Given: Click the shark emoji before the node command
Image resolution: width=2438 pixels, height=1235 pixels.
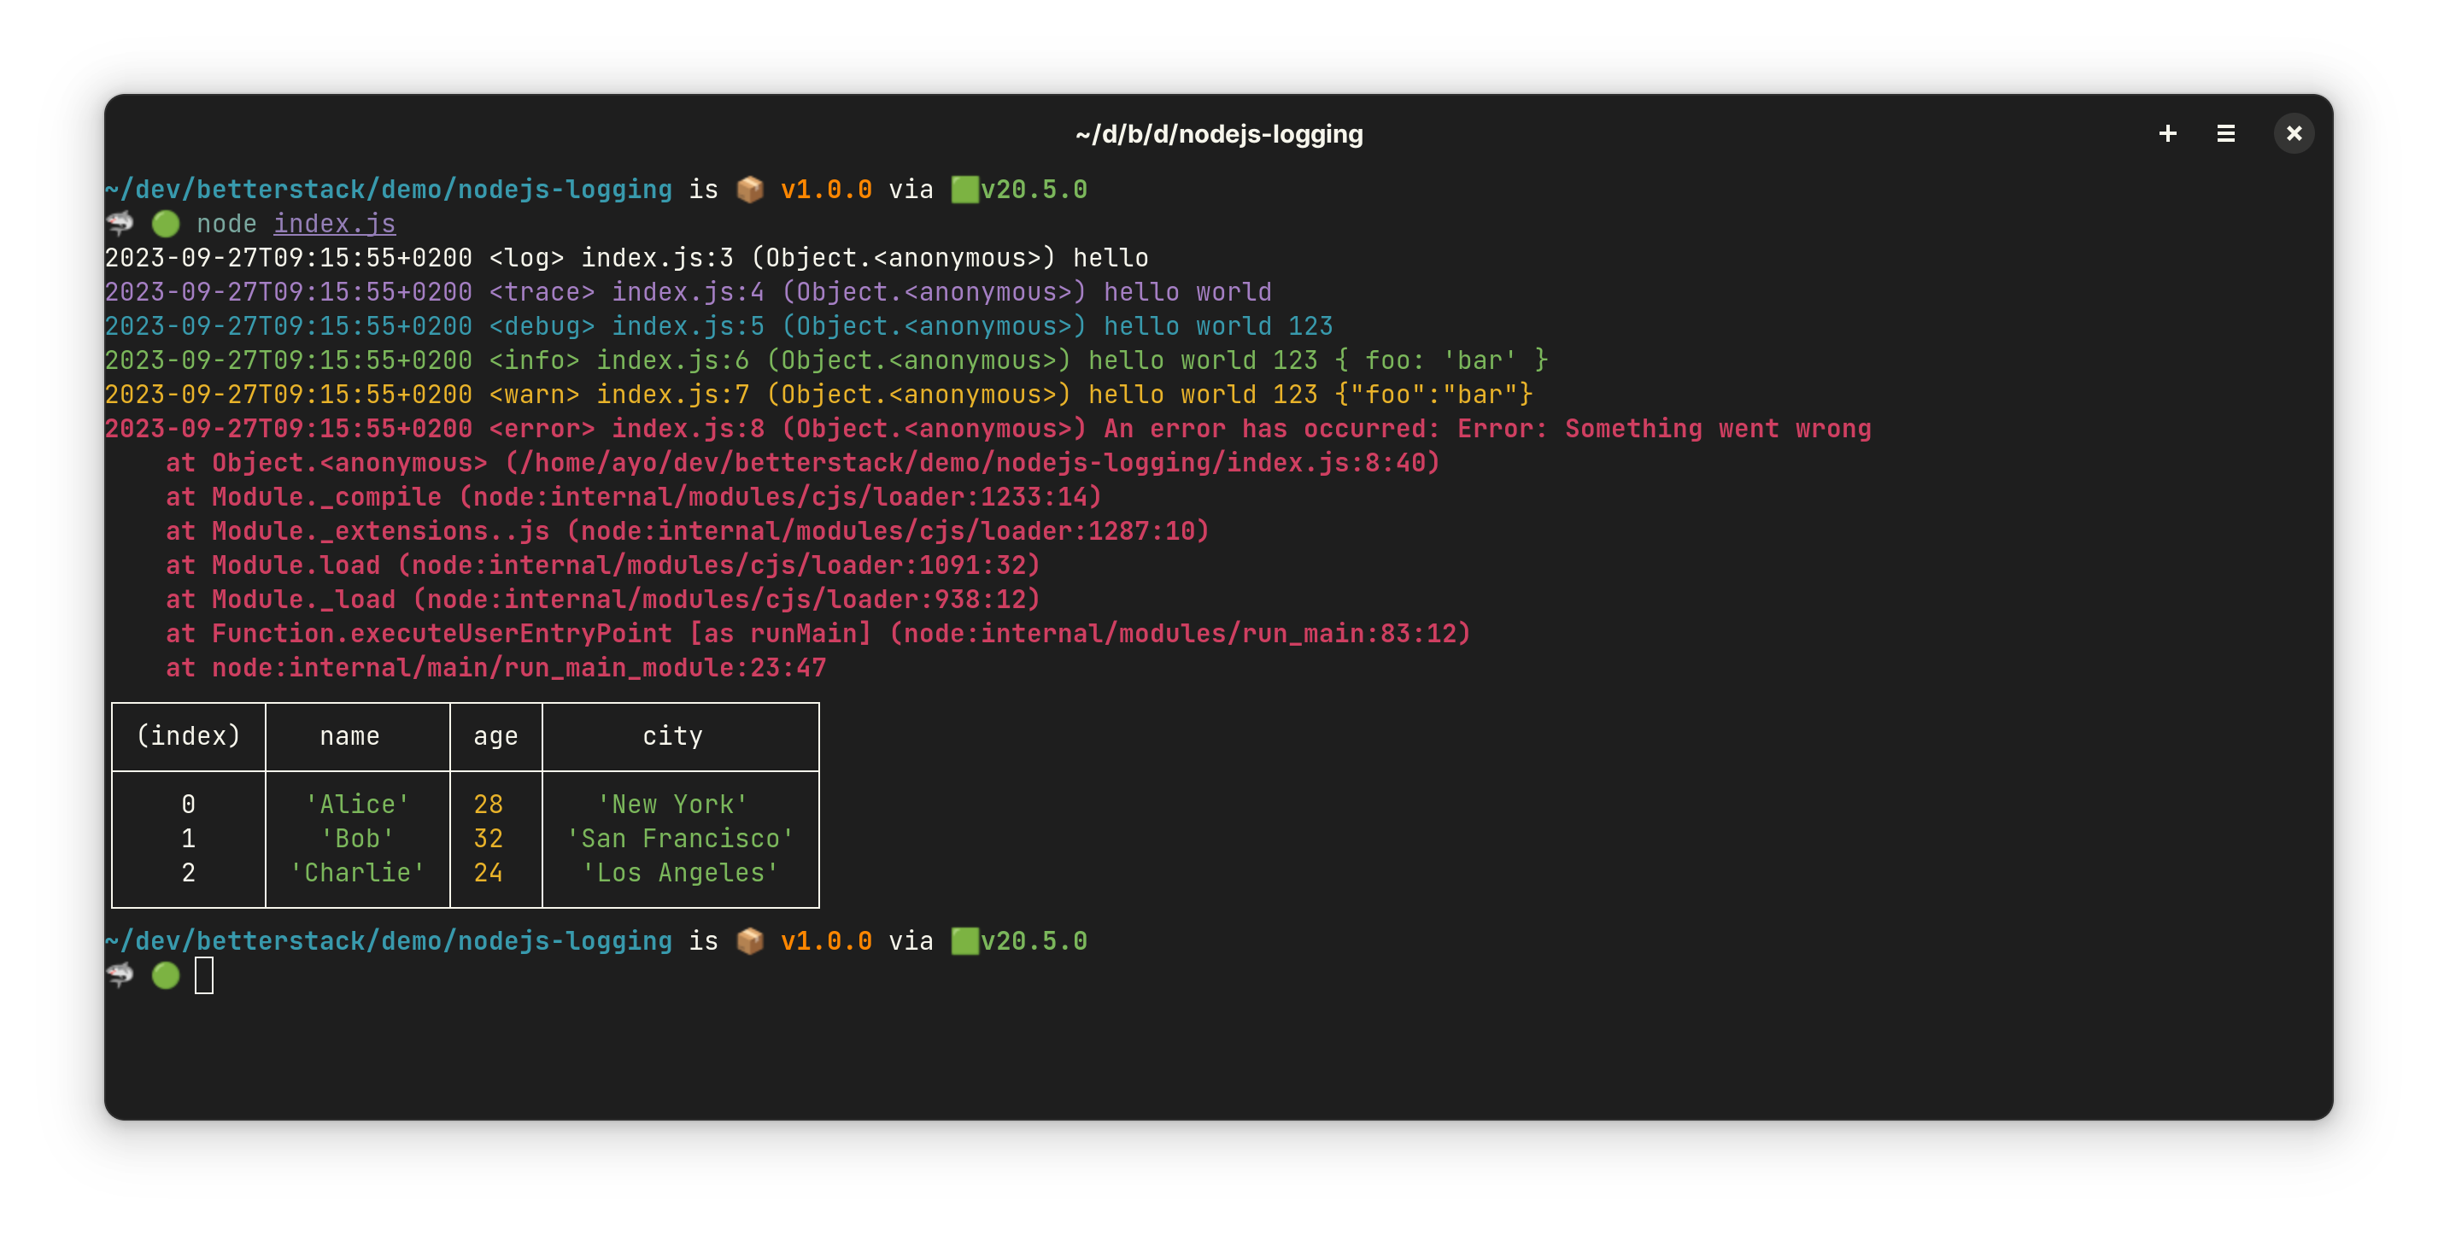Looking at the screenshot, I should (120, 223).
